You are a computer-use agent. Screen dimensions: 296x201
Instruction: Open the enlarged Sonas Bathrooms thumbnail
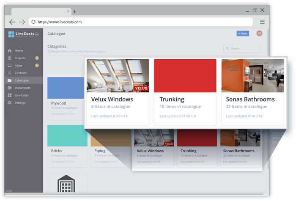click(252, 76)
